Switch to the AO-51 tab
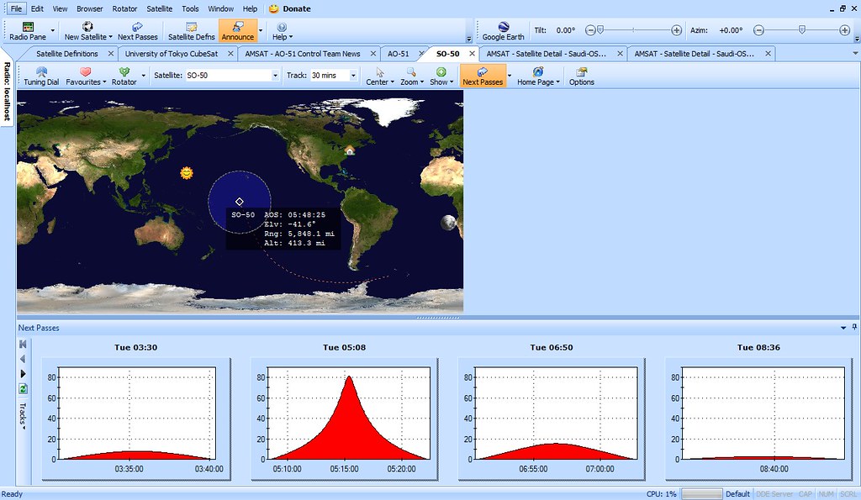The width and height of the screenshot is (861, 500). [399, 54]
